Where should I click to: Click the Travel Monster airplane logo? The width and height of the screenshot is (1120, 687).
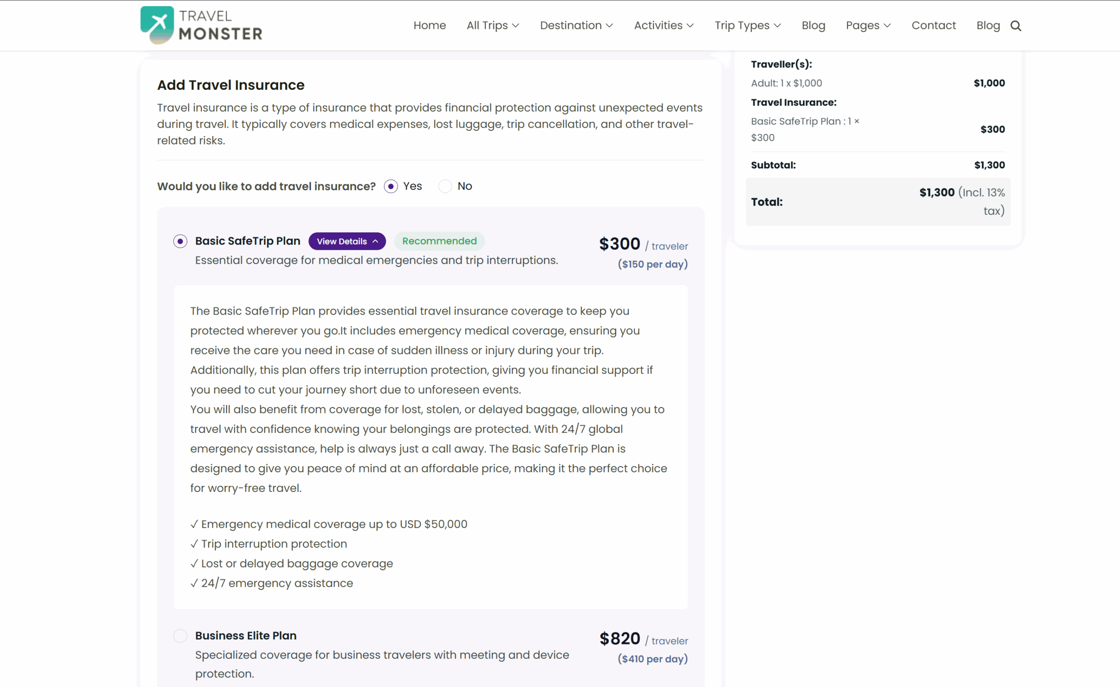157,25
